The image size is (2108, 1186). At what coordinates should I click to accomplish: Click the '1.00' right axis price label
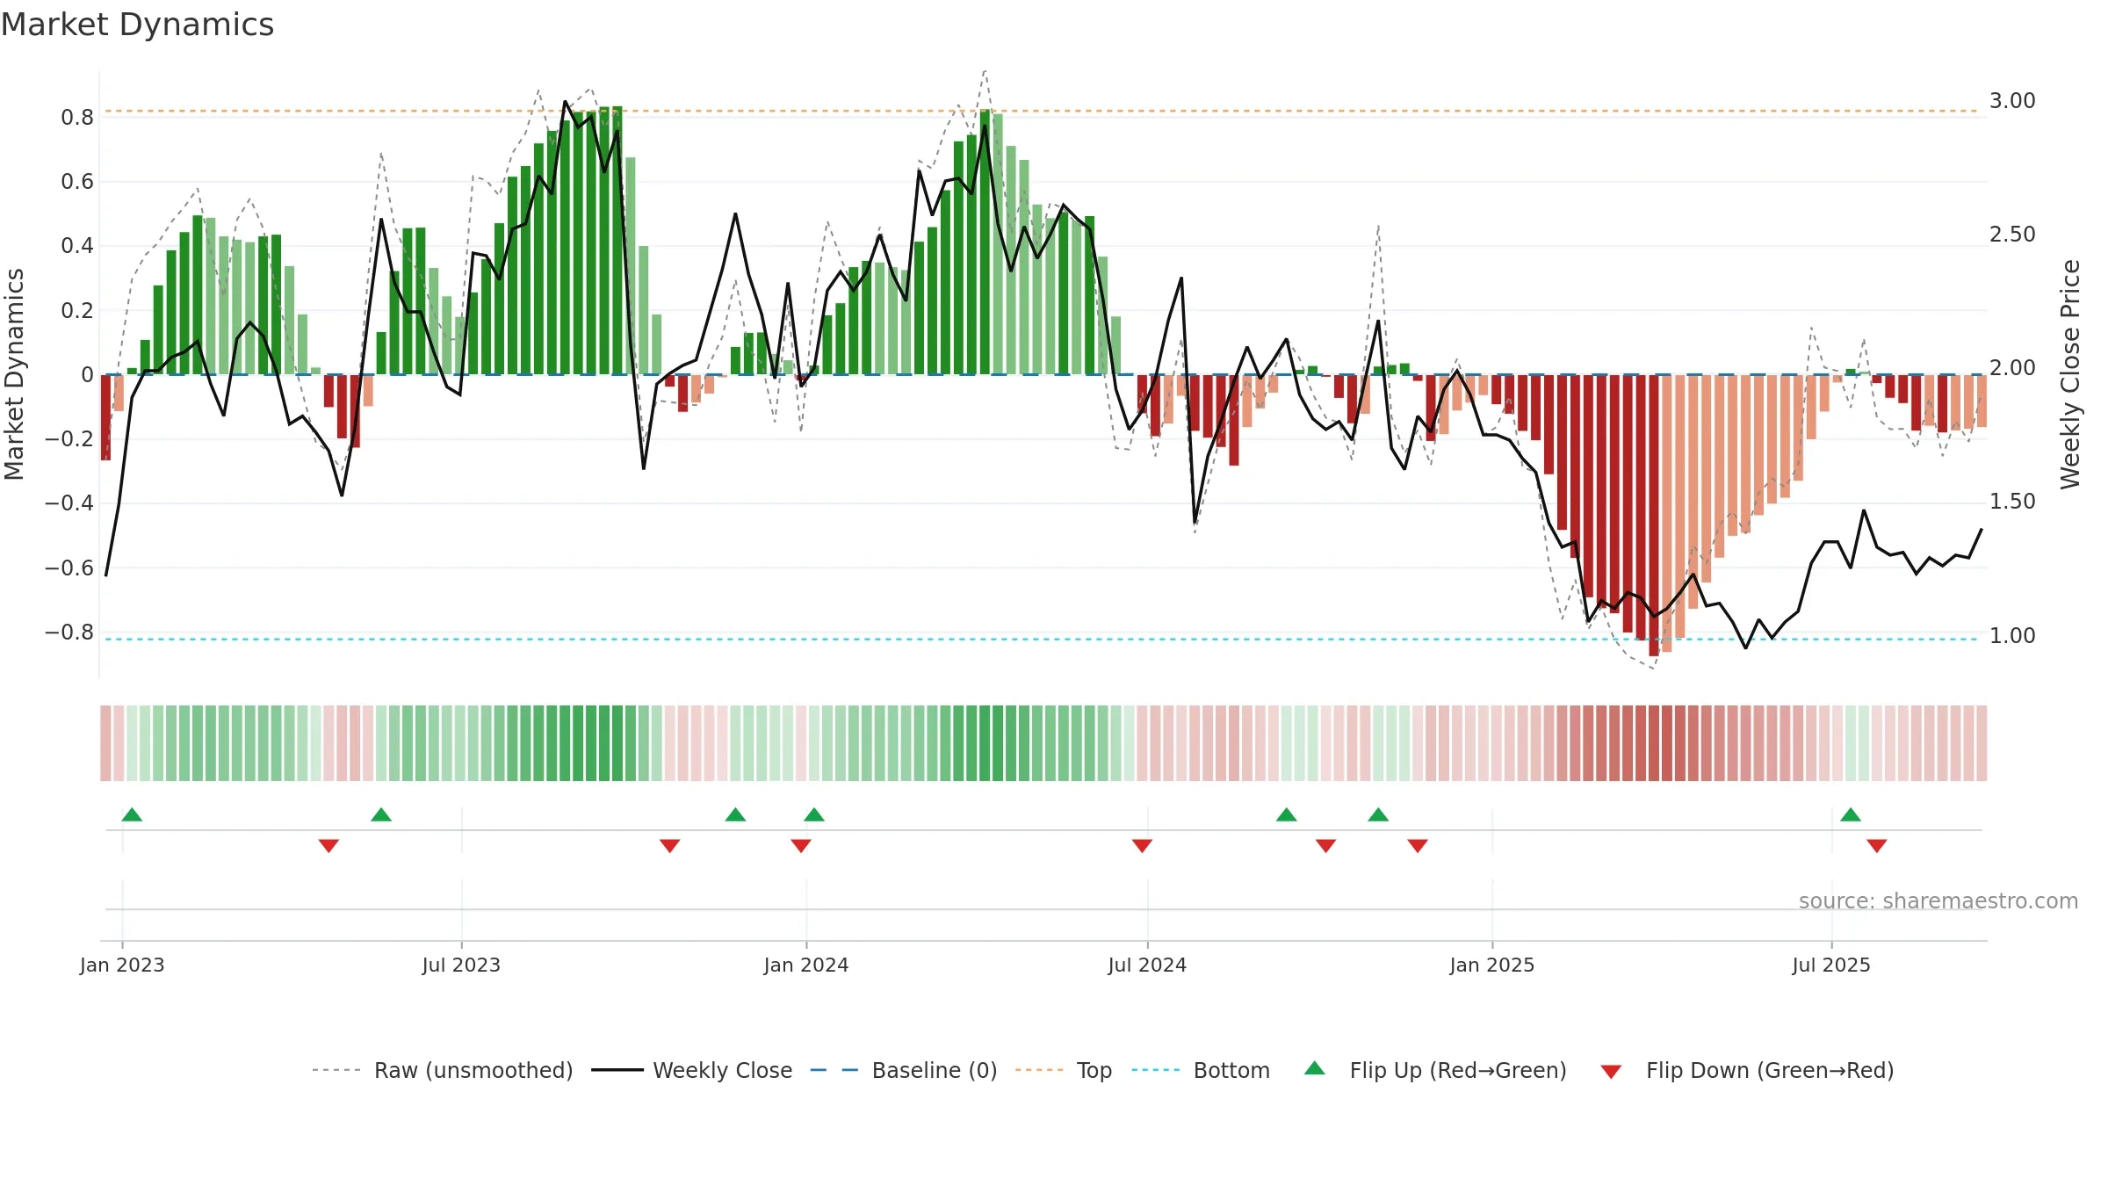click(x=2012, y=635)
